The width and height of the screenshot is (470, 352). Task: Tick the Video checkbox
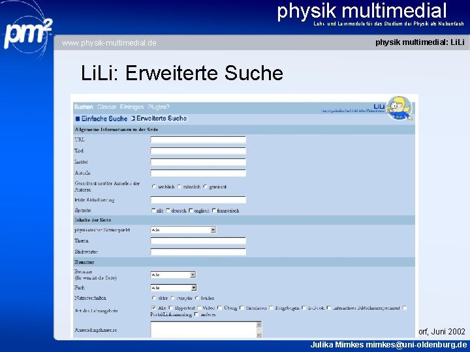point(199,308)
